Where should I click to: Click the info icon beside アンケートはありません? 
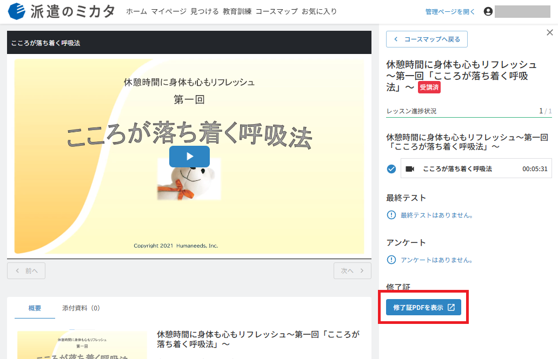point(391,260)
